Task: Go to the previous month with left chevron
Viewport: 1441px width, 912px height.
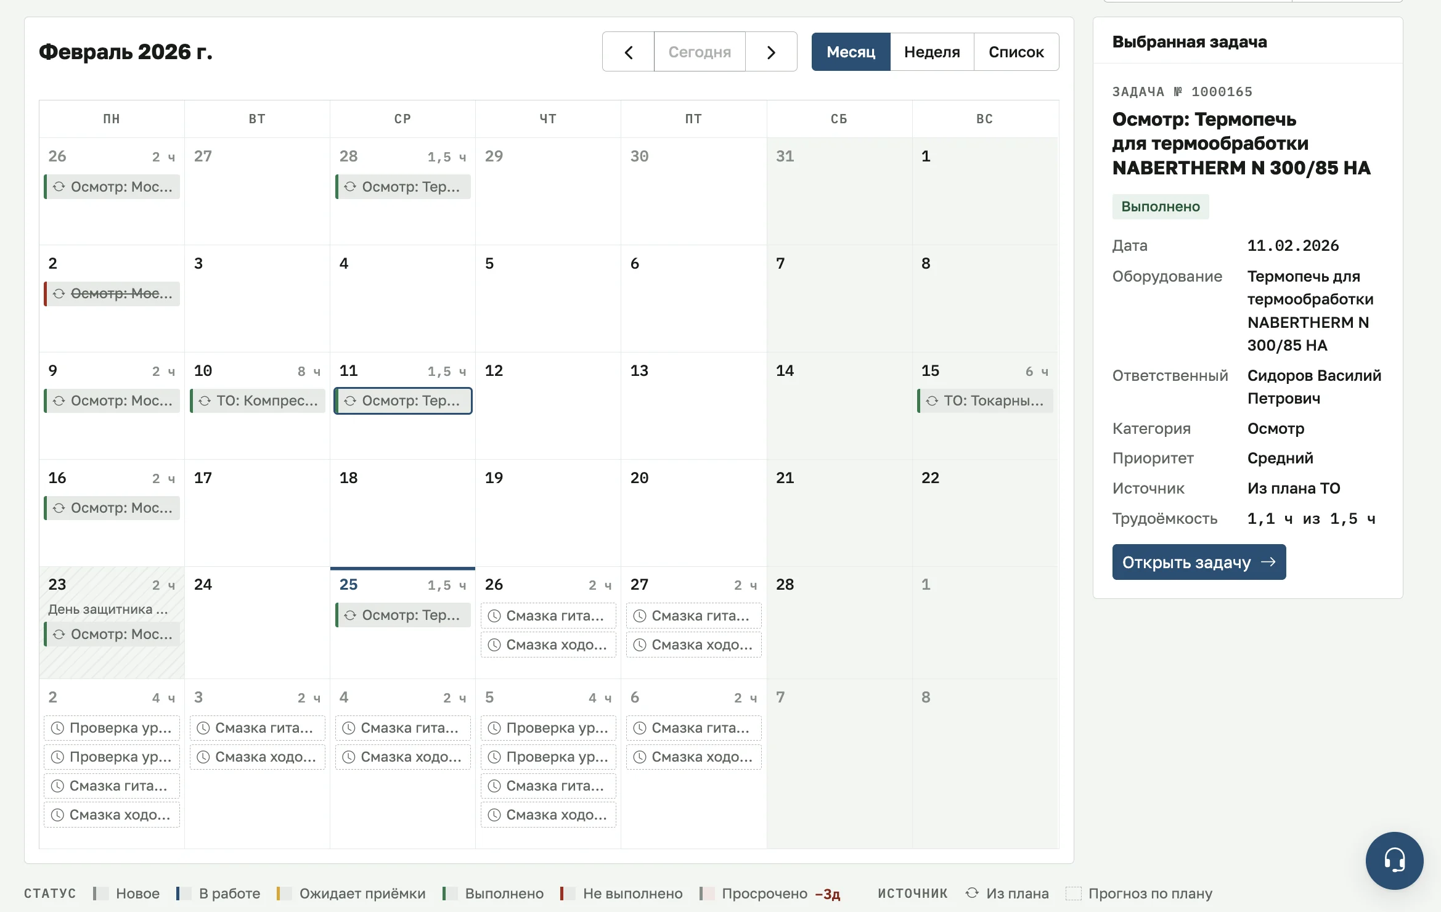Action: click(x=628, y=52)
